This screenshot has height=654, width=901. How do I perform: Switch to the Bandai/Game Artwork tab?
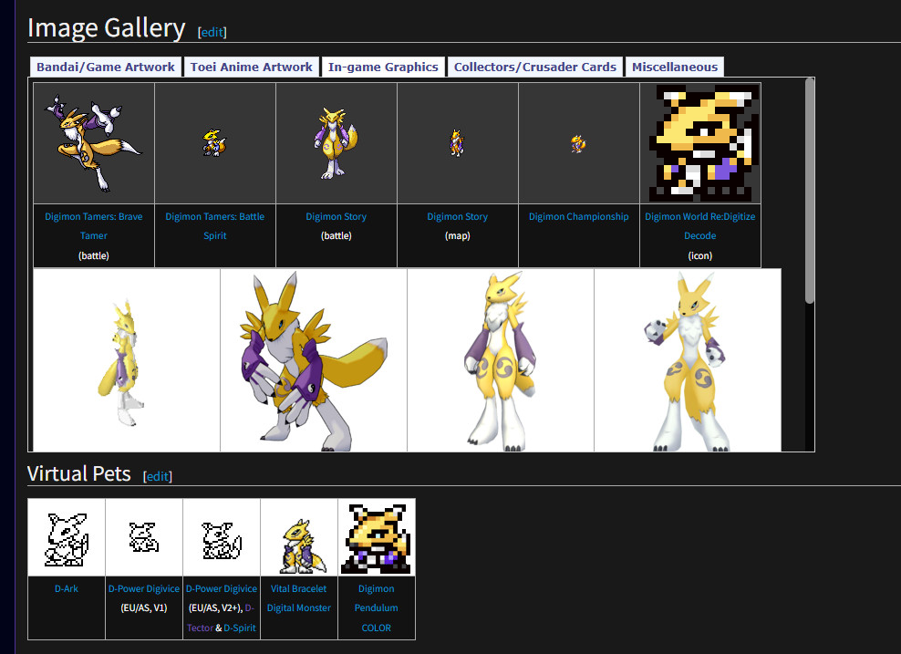(x=106, y=67)
